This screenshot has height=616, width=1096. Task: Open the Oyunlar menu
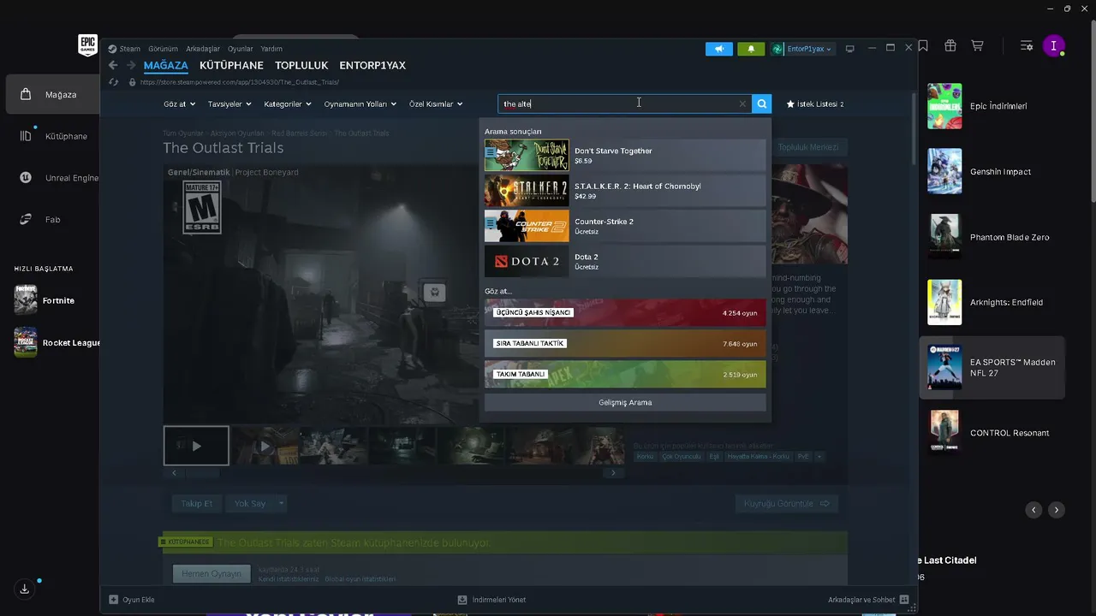[x=241, y=49]
